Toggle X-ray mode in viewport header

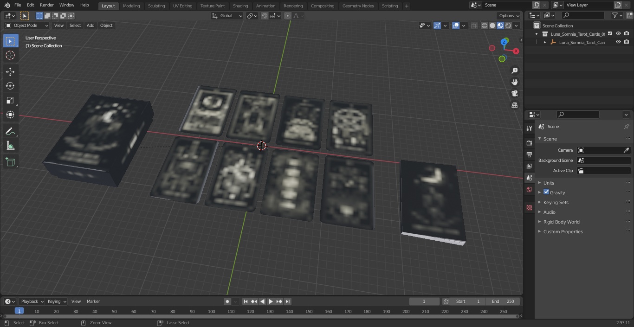[x=474, y=26]
